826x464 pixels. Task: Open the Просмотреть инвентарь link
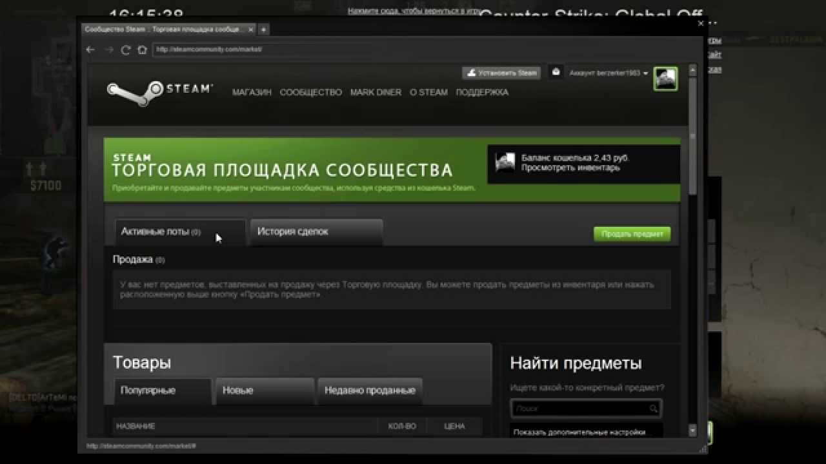tap(570, 168)
